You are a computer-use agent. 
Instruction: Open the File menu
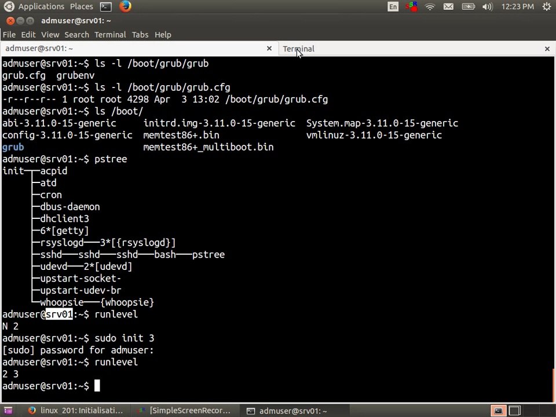tap(9, 35)
